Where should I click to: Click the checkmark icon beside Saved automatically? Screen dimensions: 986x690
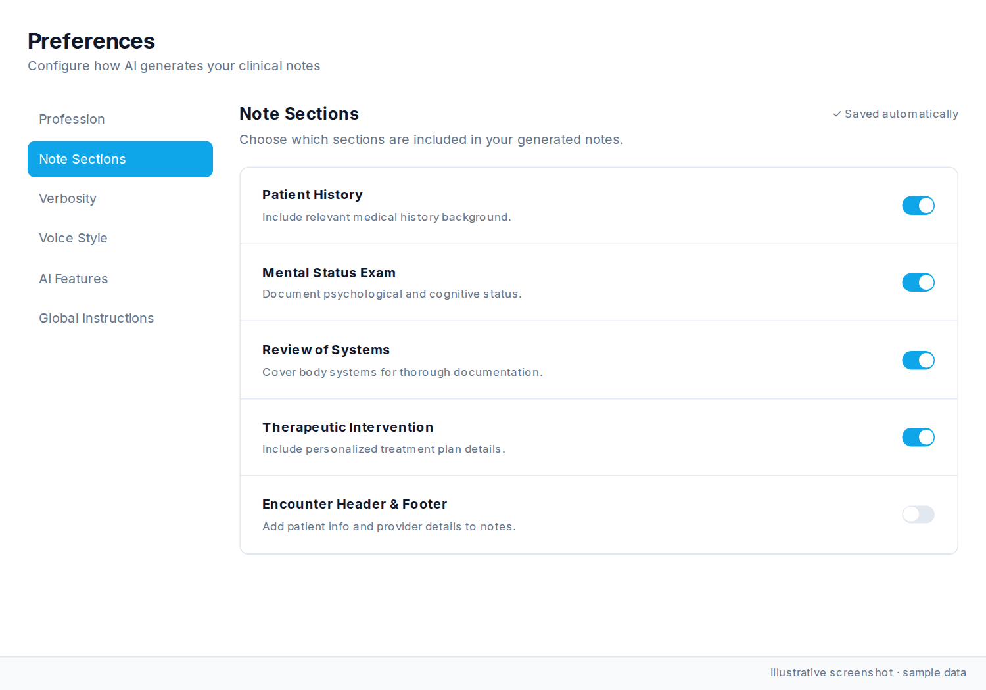coord(837,114)
